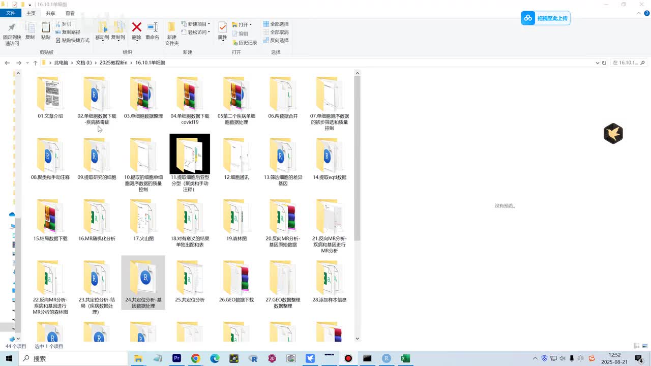The width and height of the screenshot is (651, 366).
Task: Click the red record button taskbar icon
Action: [x=348, y=358]
